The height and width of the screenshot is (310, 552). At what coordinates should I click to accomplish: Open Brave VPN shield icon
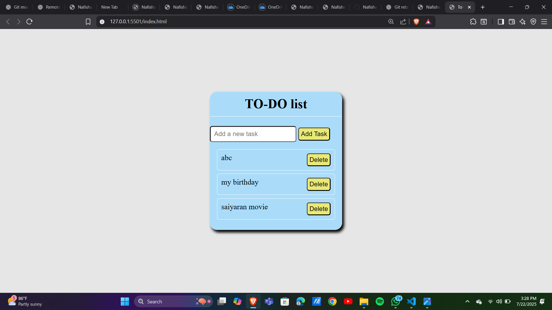click(533, 22)
